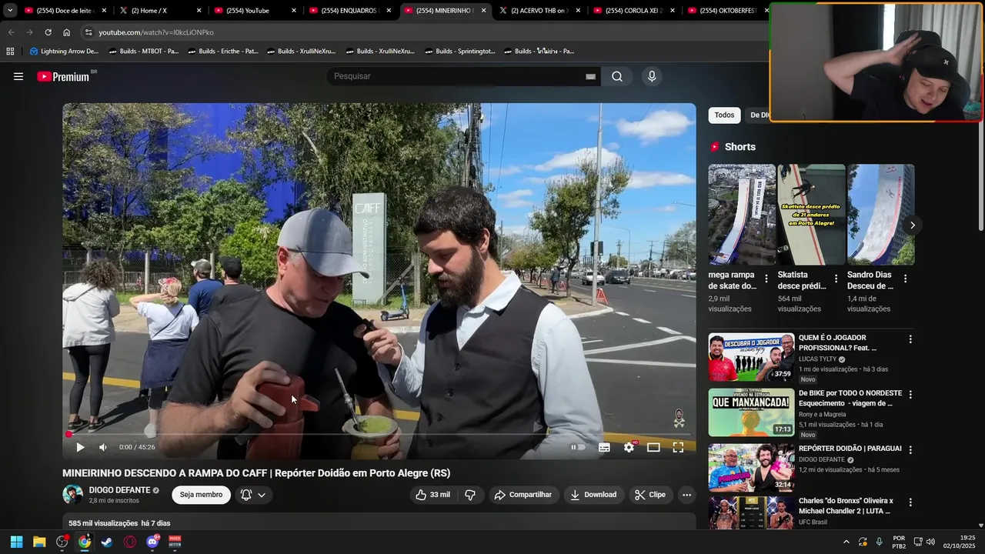Open more actions ellipsis under the video
Screen dimensions: 985x554
(x=686, y=495)
